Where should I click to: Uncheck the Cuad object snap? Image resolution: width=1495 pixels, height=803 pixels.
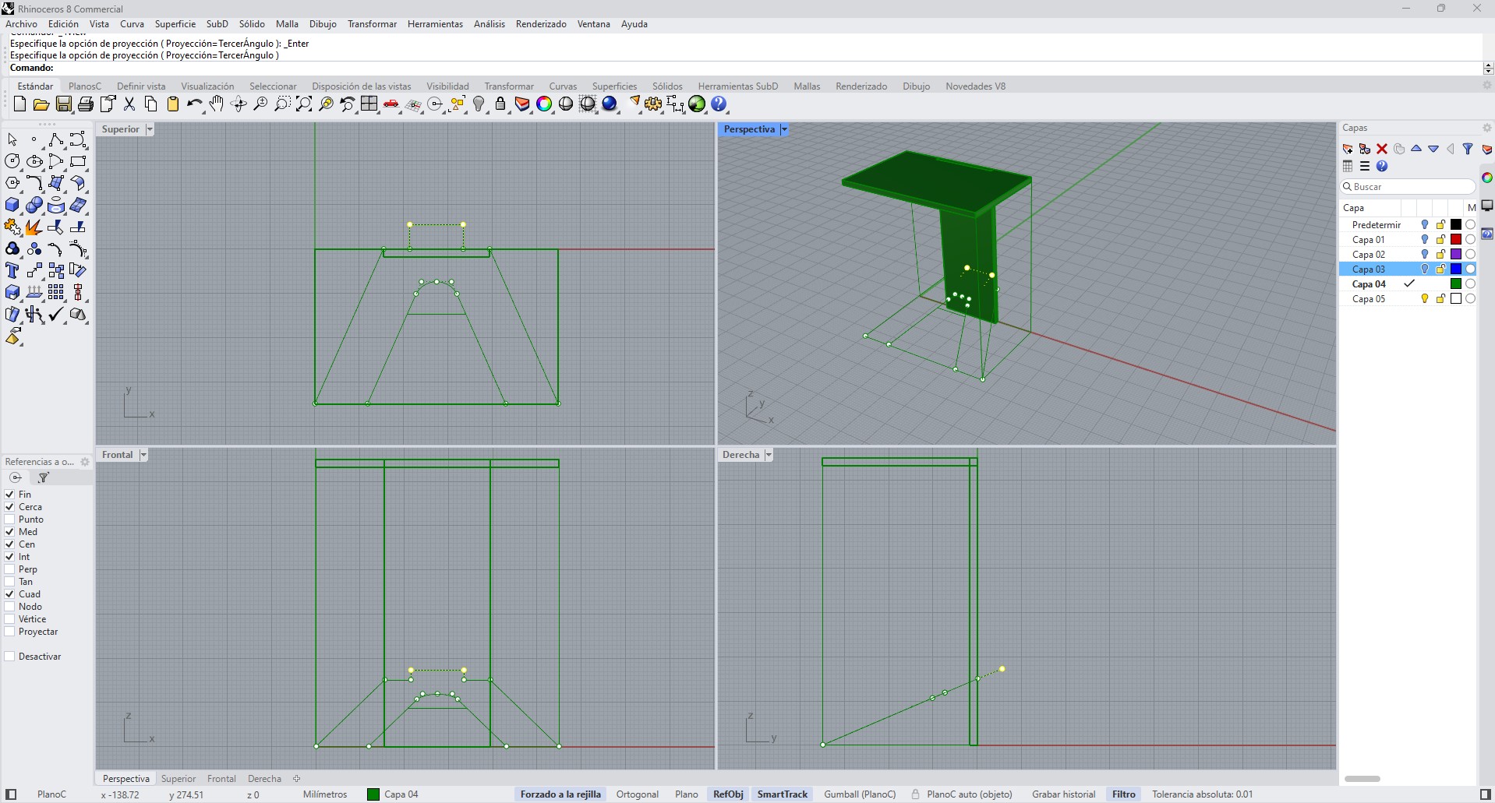click(x=10, y=594)
